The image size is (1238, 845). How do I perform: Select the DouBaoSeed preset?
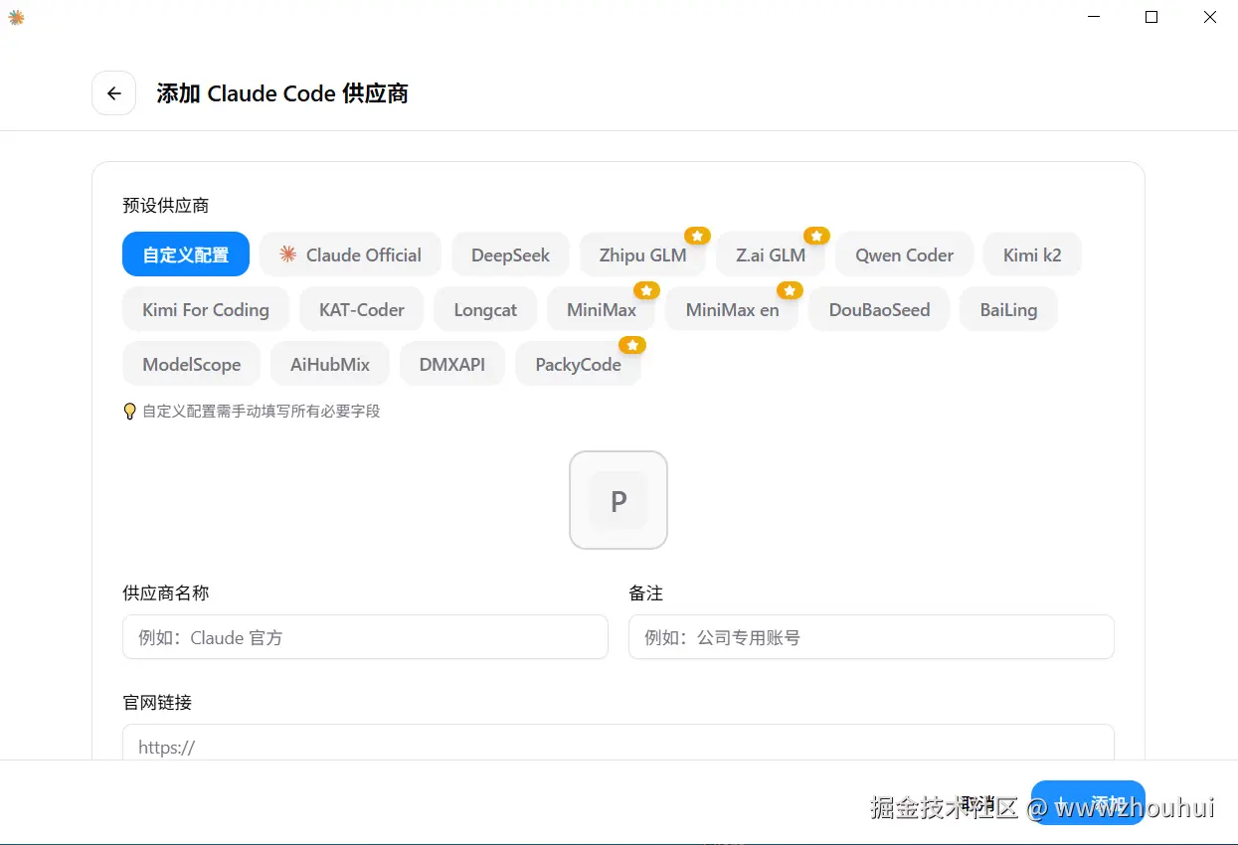[879, 309]
